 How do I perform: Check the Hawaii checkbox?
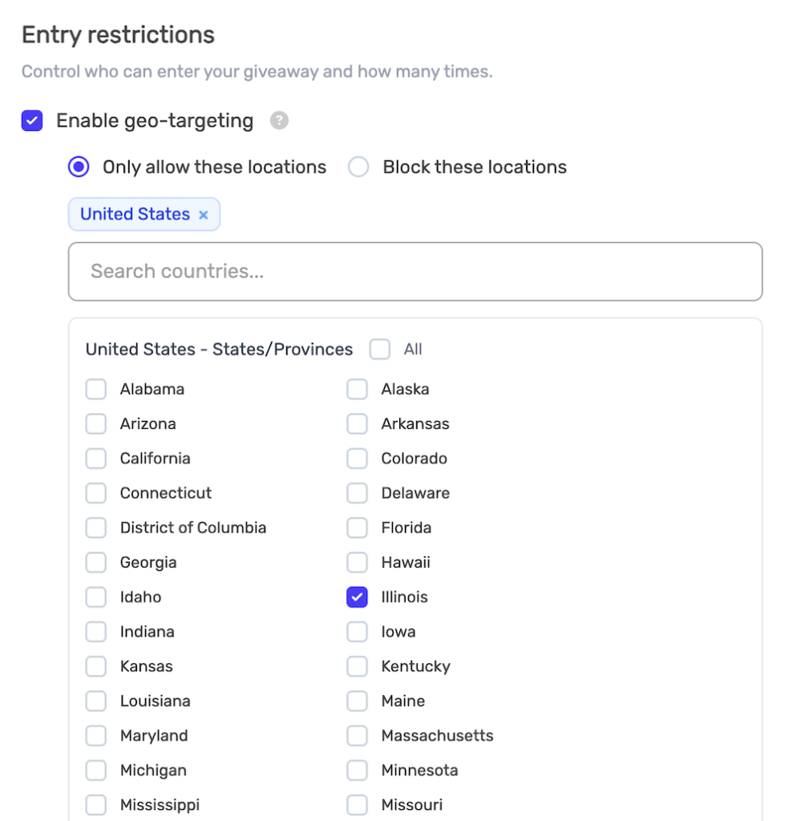point(357,563)
